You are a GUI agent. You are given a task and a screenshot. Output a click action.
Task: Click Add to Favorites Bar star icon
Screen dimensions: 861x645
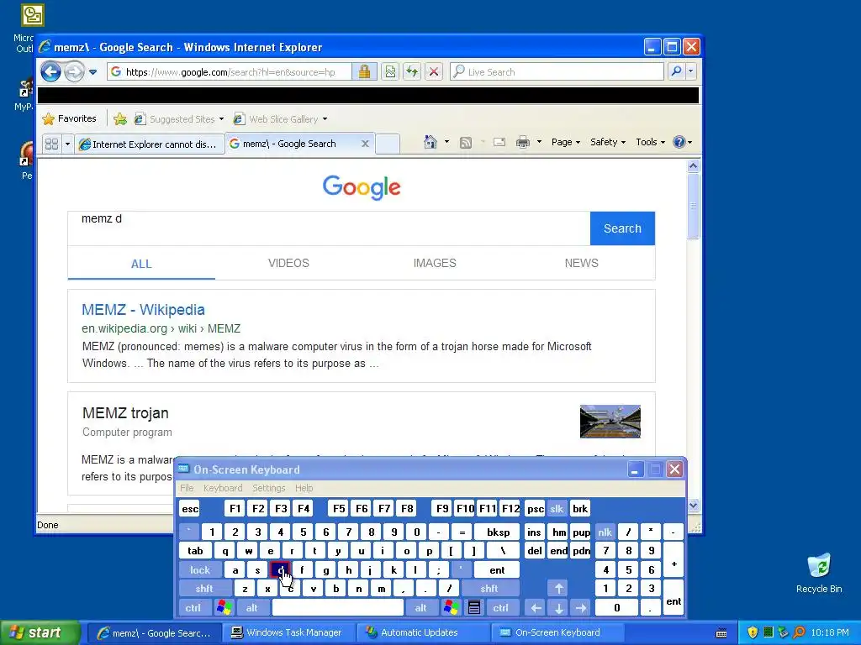(120, 118)
